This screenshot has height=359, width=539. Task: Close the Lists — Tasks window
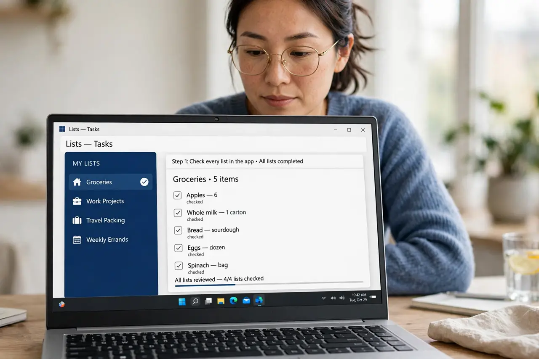(363, 130)
